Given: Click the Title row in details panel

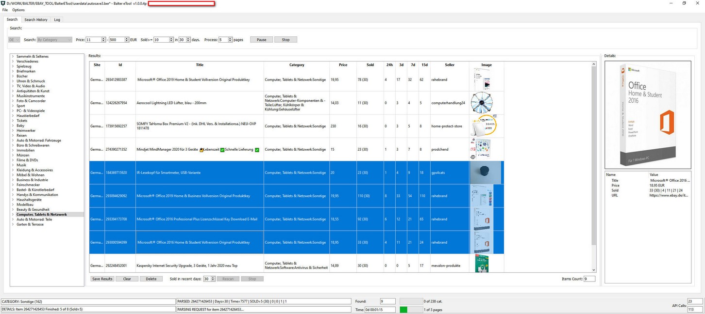Looking at the screenshot, I should [x=648, y=180].
